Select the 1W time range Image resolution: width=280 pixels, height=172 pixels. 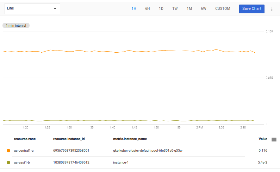click(x=175, y=9)
